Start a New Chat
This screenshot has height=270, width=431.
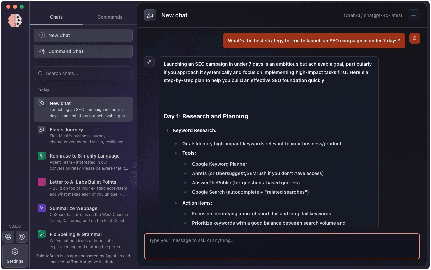point(83,35)
